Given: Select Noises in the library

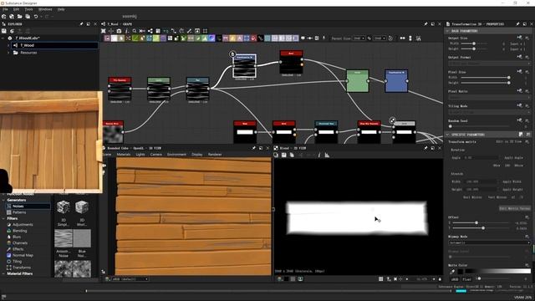Looking at the screenshot, I should click(x=28, y=207).
